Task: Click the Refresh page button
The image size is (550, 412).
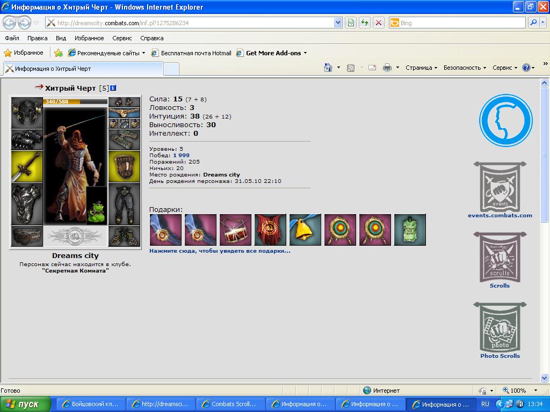Action: 365,23
